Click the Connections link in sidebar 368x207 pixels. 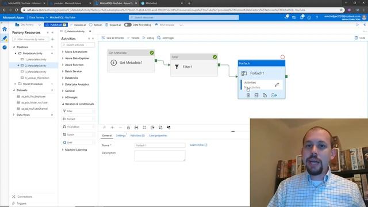[x=25, y=197]
